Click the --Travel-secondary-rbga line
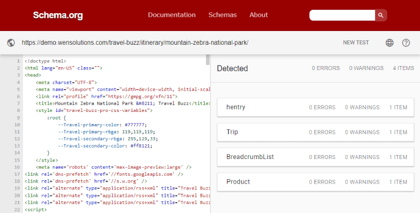 tap(108, 139)
